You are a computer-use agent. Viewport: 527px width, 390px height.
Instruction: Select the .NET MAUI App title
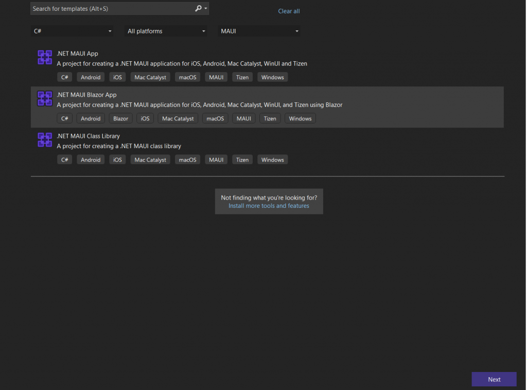pos(77,54)
